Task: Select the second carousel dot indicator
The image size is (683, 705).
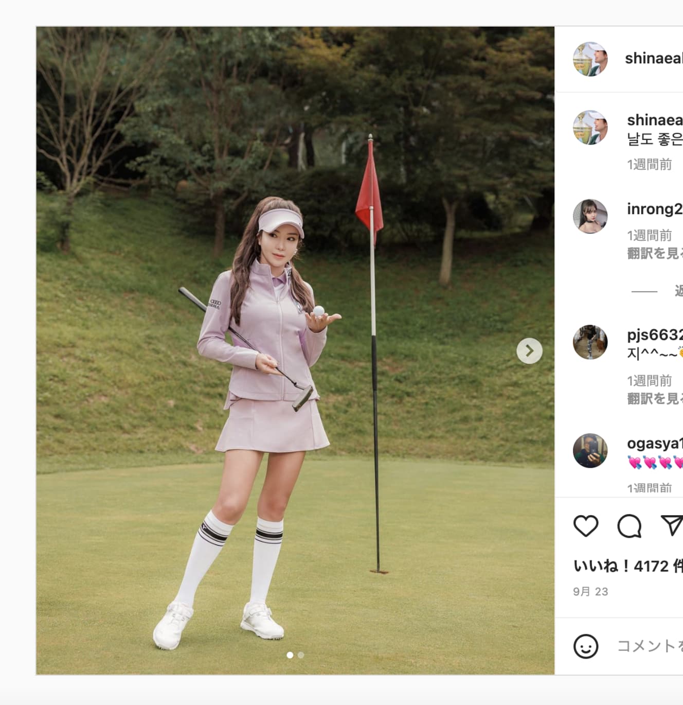Action: click(301, 655)
